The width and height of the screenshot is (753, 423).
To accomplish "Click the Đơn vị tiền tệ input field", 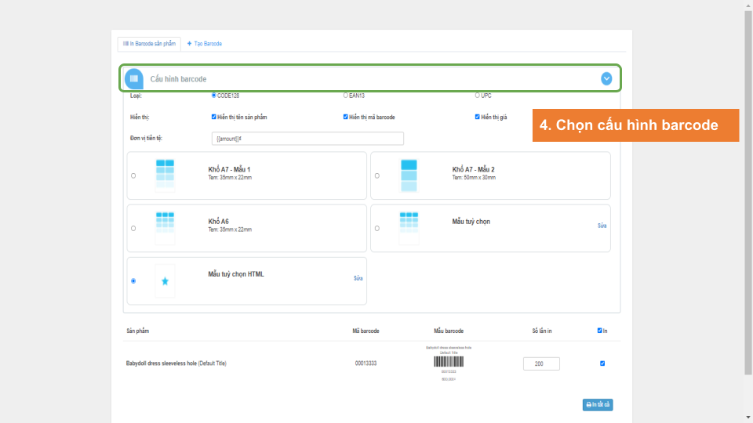I will 307,139.
